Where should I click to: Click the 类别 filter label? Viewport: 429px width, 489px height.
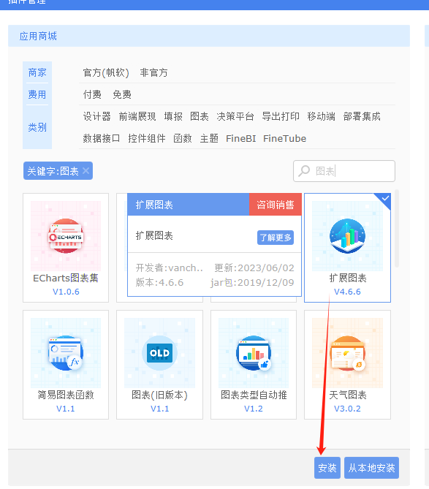[37, 127]
